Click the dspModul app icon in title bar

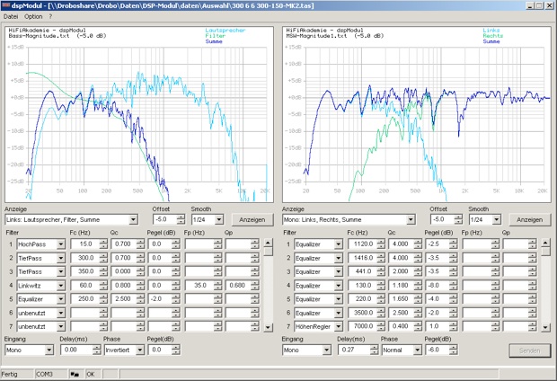click(x=6, y=5)
